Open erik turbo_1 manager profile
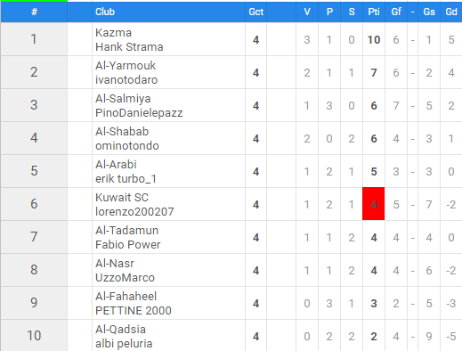The image size is (462, 351). 126,179
